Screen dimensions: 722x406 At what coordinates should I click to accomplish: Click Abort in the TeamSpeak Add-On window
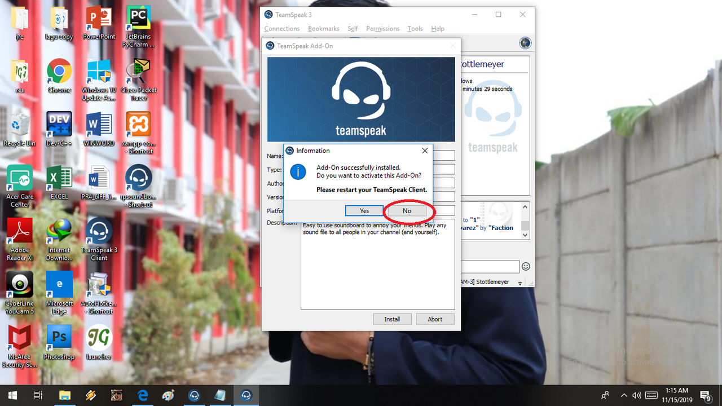[435, 319]
